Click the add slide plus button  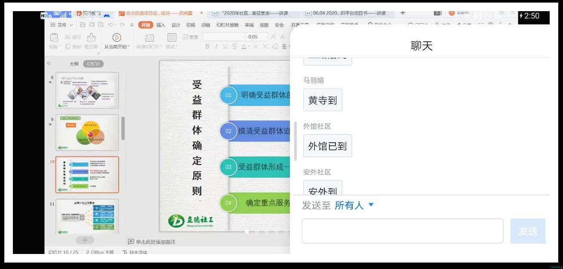click(85, 240)
